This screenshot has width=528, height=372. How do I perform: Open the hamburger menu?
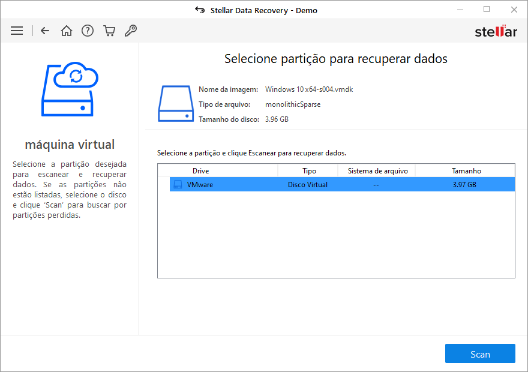pos(17,31)
